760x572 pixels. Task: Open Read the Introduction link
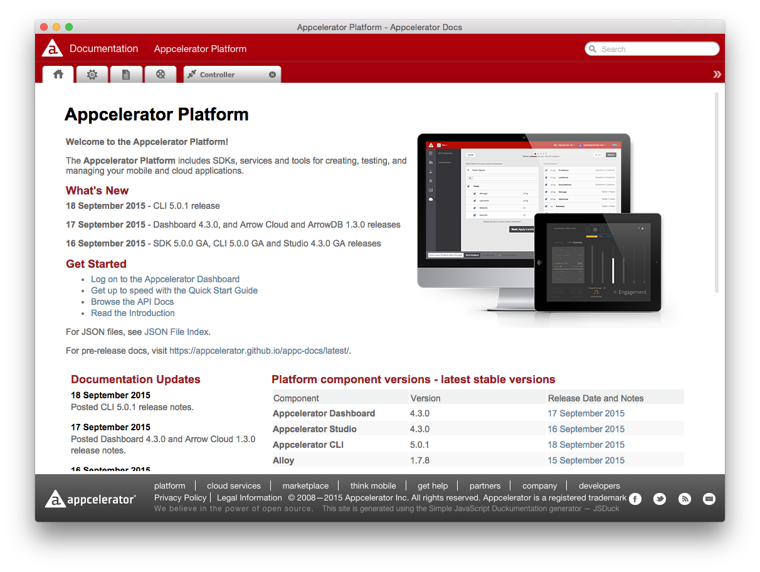[133, 313]
